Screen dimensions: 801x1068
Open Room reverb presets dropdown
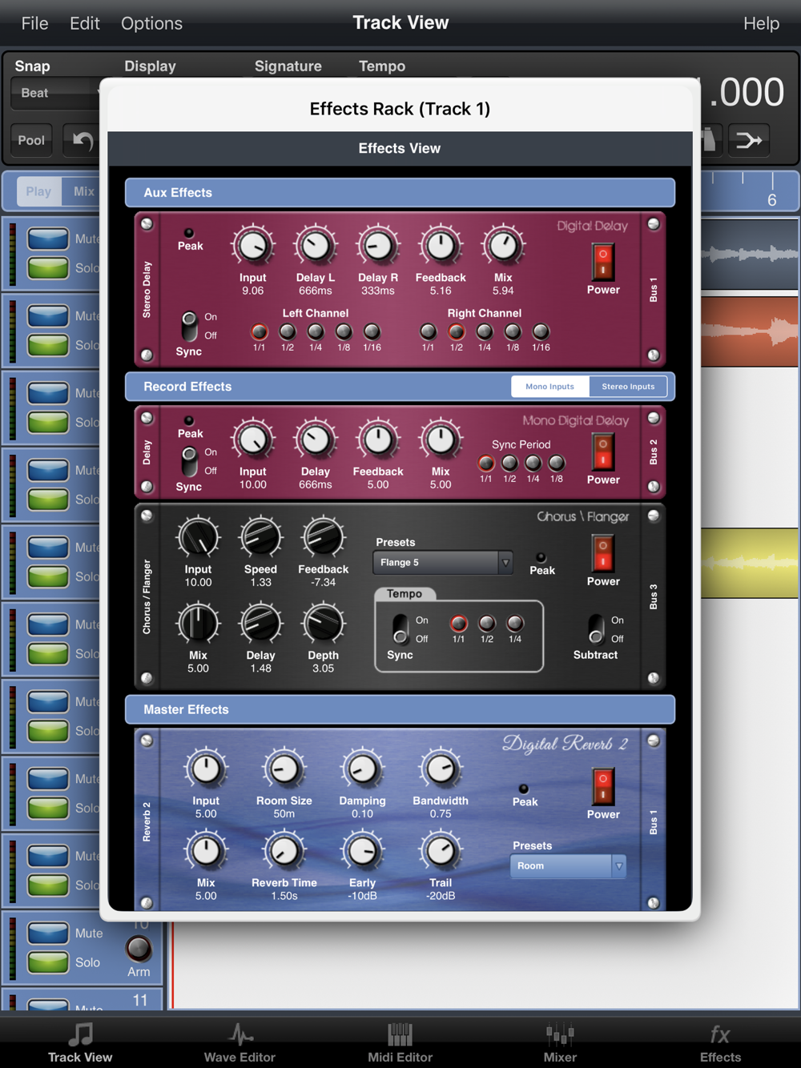pyautogui.click(x=568, y=865)
